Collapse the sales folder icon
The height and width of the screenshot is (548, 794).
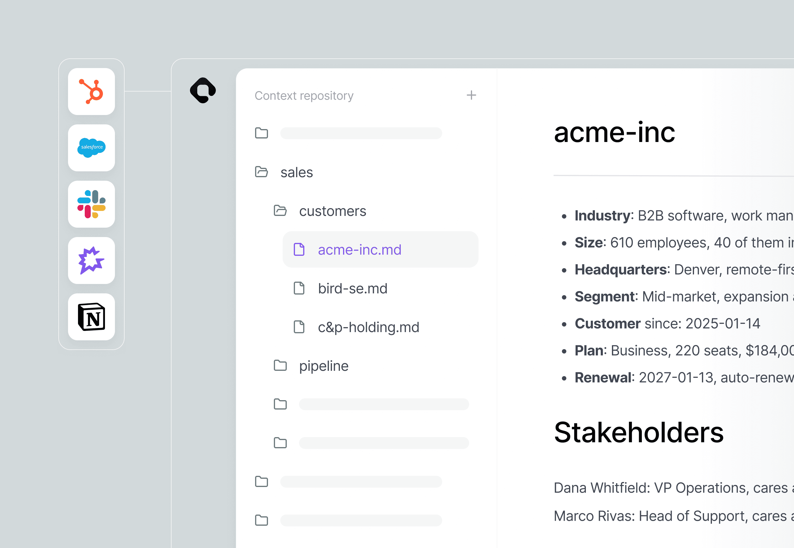[x=262, y=172]
